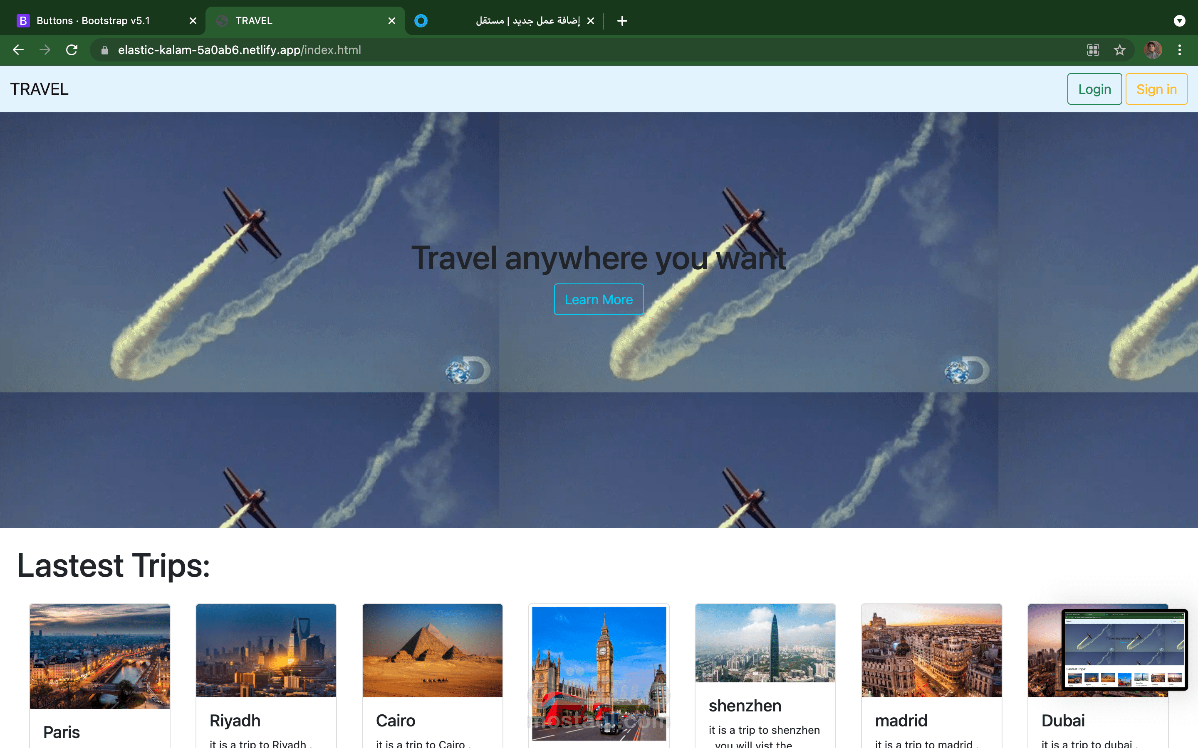The width and height of the screenshot is (1198, 748).
Task: Open the tab grid icon in the address bar
Action: (1093, 50)
